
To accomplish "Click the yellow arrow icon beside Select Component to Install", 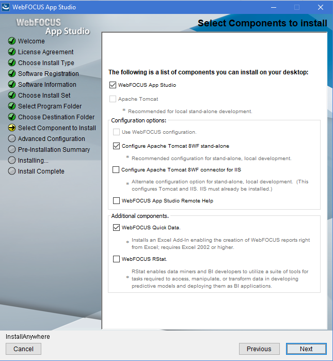I will (x=12, y=128).
